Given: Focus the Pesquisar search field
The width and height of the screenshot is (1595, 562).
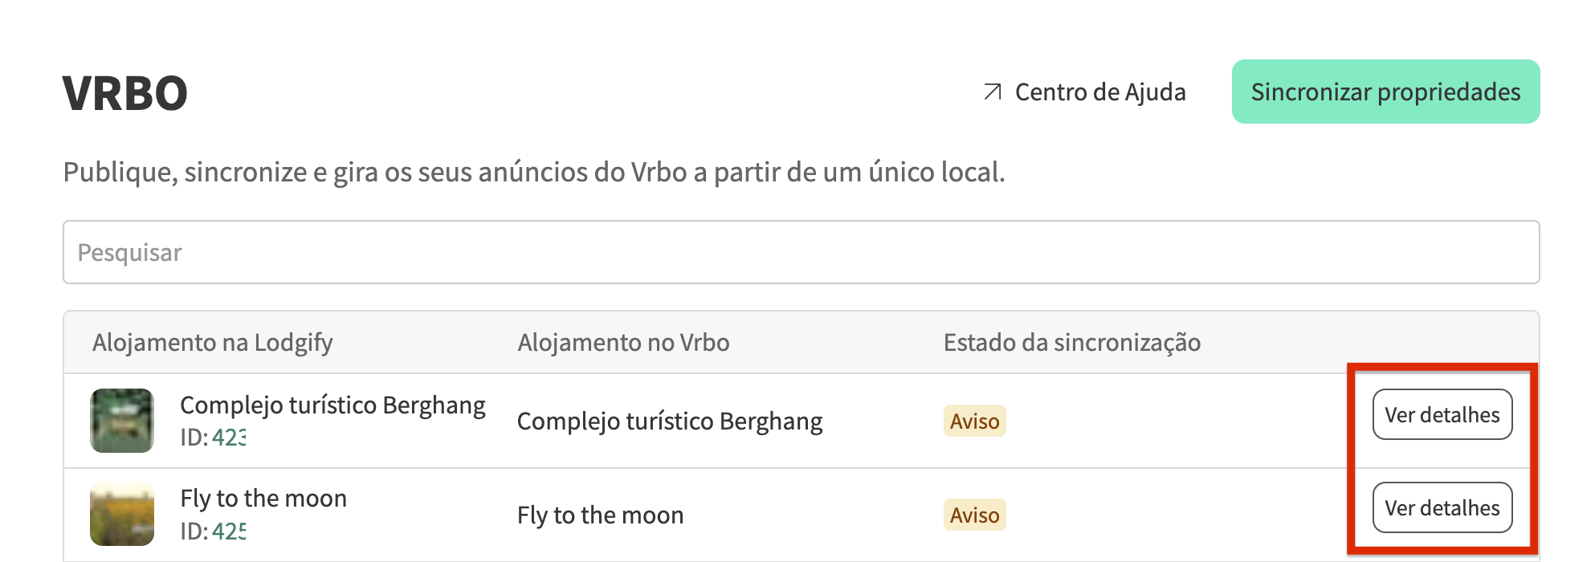Looking at the screenshot, I should tap(801, 252).
